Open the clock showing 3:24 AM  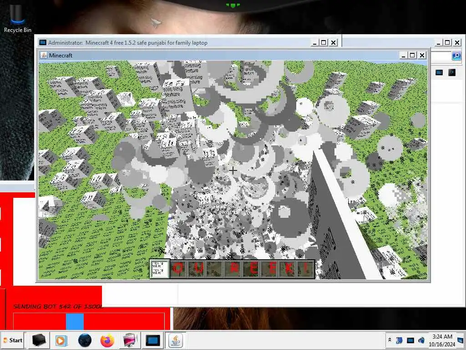[x=442, y=340]
